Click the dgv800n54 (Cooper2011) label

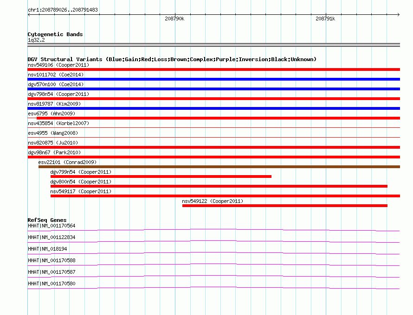81,182
